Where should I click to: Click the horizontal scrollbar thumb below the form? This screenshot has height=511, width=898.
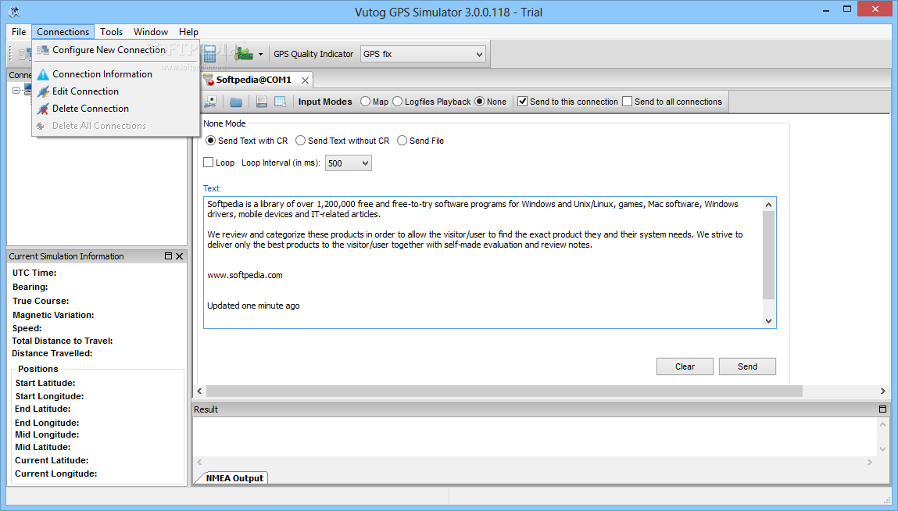[504, 391]
